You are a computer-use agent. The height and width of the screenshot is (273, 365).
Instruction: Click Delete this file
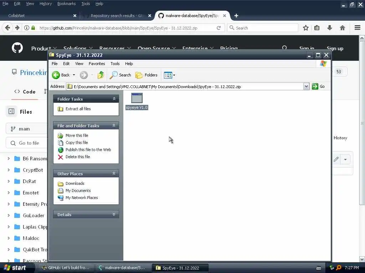click(x=78, y=157)
